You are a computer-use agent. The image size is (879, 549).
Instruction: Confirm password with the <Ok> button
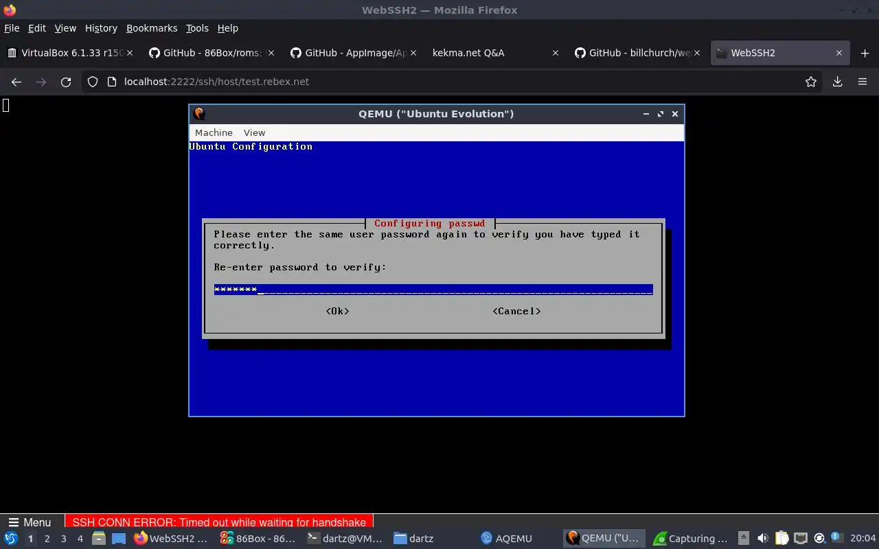(337, 312)
